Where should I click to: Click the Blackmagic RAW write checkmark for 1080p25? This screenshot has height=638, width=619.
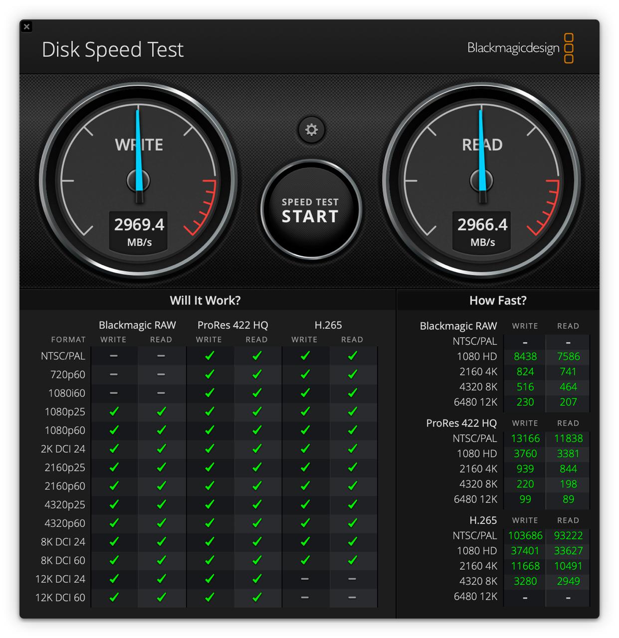click(x=114, y=411)
